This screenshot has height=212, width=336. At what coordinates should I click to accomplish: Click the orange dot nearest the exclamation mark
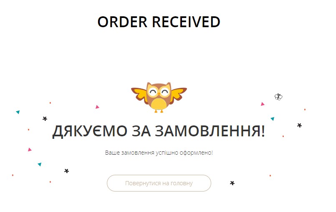click(x=283, y=136)
